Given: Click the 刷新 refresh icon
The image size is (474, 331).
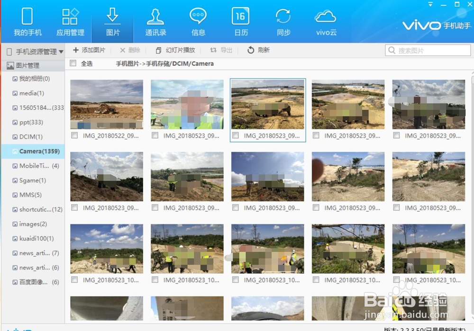Looking at the screenshot, I should tap(251, 50).
